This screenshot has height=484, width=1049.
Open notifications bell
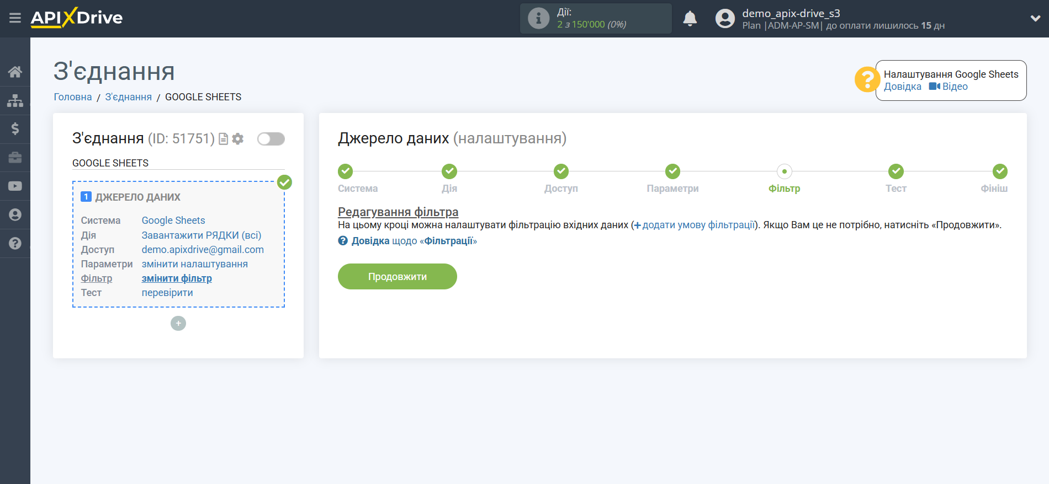click(690, 18)
